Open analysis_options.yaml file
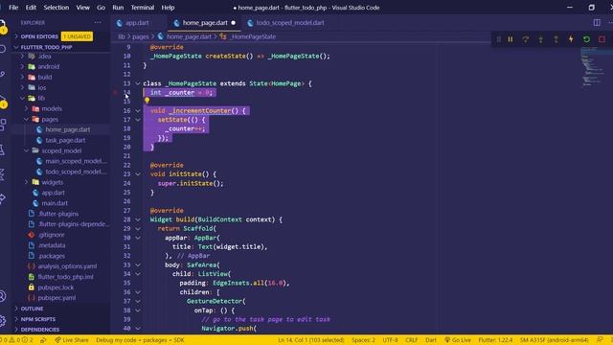Image resolution: width=613 pixels, height=345 pixels. point(67,266)
